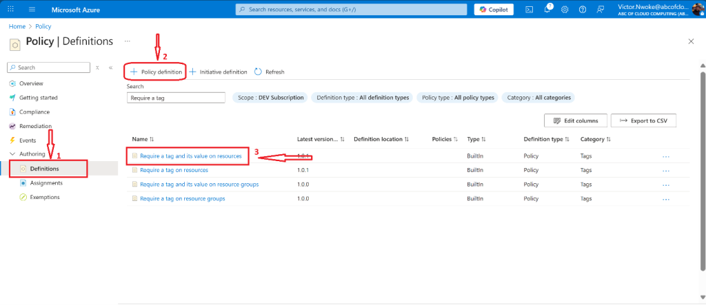Sort by Latest version column

click(321, 140)
